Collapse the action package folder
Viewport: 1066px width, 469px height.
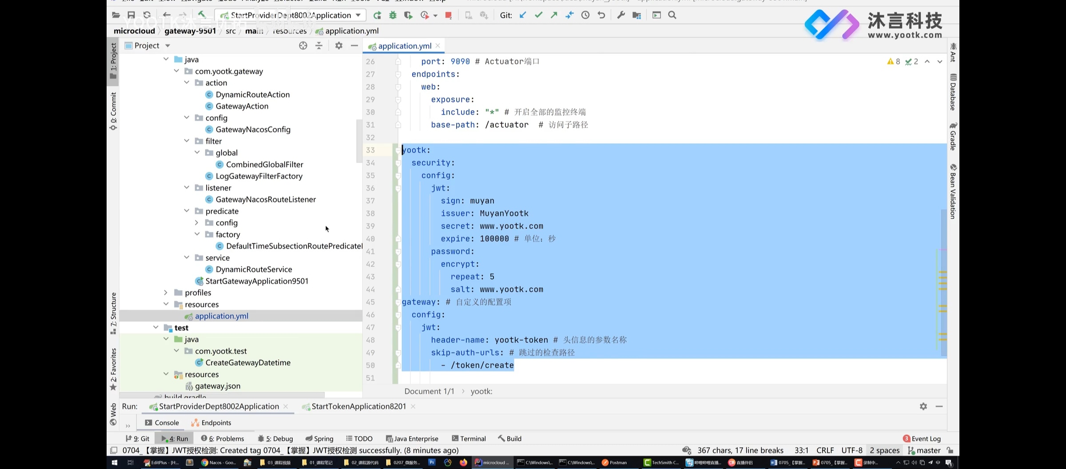[187, 83]
